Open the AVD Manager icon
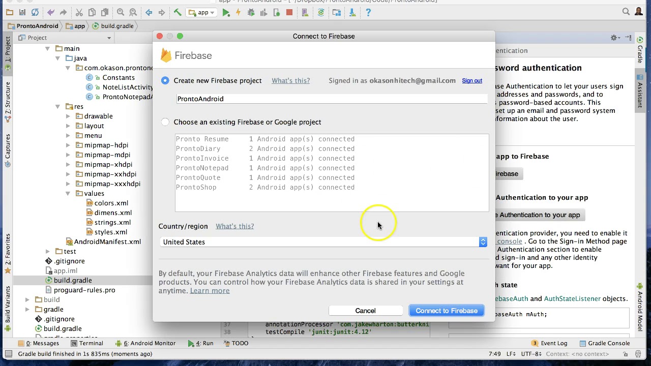Screen dimensions: 651x366 tap(305, 12)
